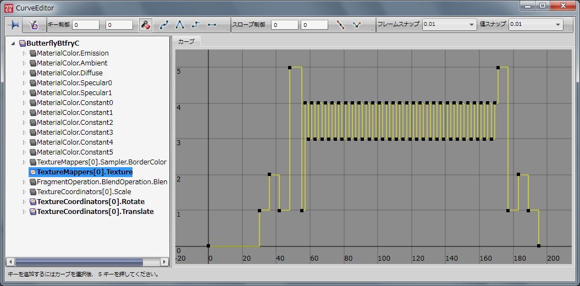This screenshot has width=580, height=286.
Task: Click the V-shaped slope break icon
Action: pos(357,25)
